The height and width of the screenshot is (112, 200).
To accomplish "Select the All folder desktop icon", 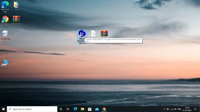I will (x=16, y=6).
